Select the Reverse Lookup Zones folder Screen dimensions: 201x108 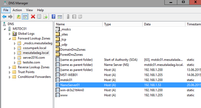(34, 67)
